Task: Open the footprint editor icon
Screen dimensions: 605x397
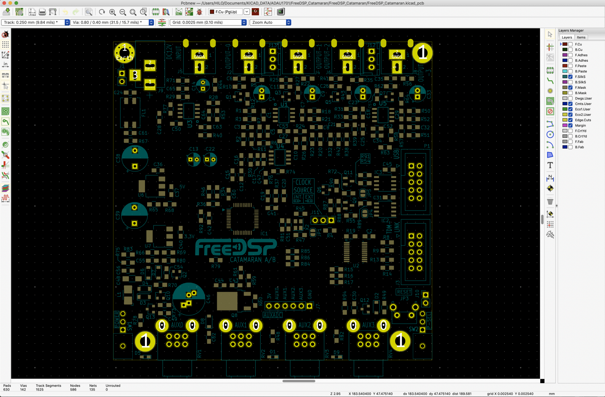Action: [x=155, y=12]
